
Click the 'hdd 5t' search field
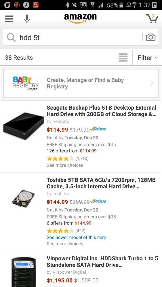tap(81, 38)
